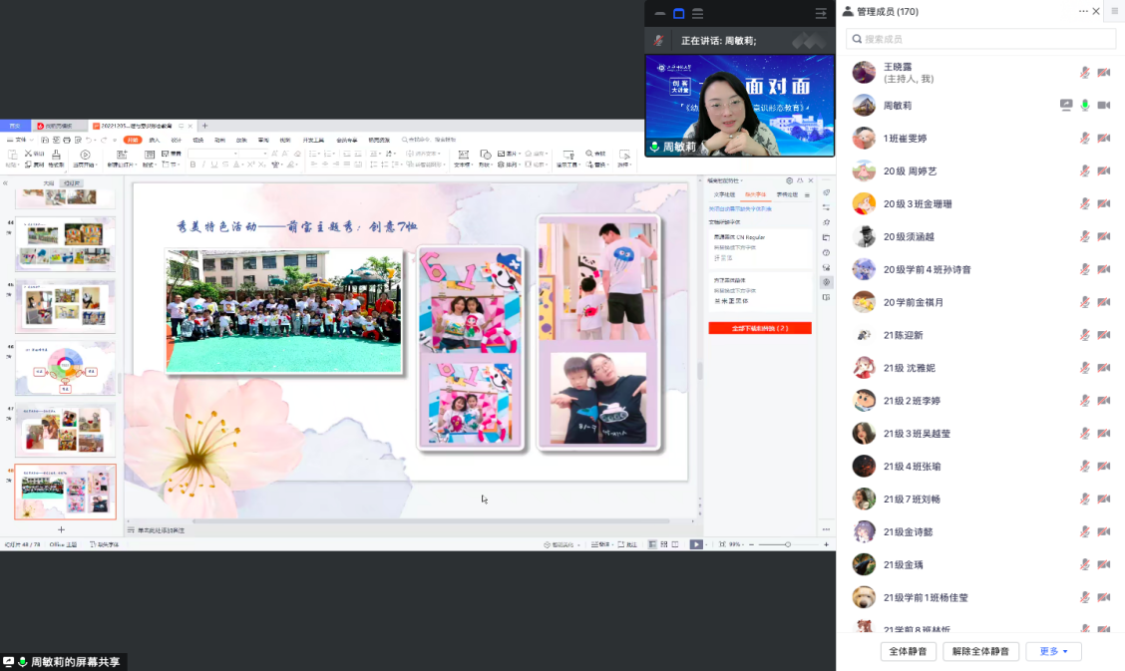Click the 搜索成员 search field
1125x671 pixels.
(x=980, y=39)
